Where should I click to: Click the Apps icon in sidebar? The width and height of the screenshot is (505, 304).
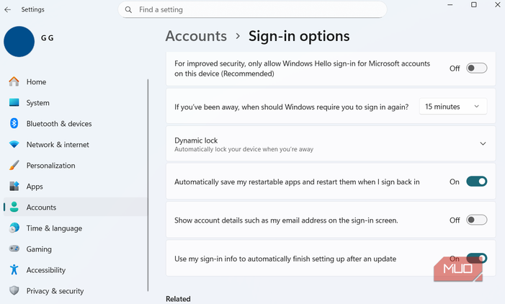[14, 186]
